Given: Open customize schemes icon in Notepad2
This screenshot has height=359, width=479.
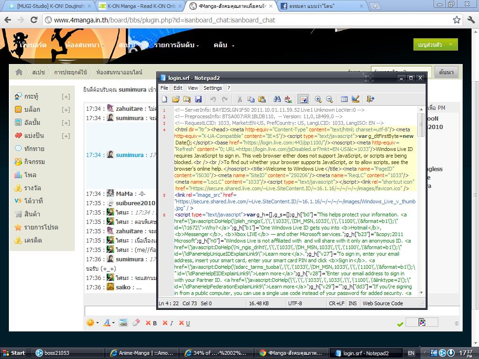Looking at the screenshot, I should click(x=356, y=99).
